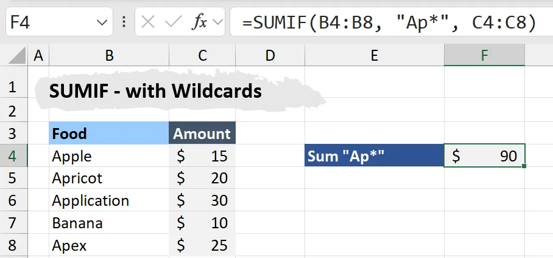This screenshot has height=258, width=553.
Task: Select column C header
Action: (x=202, y=56)
